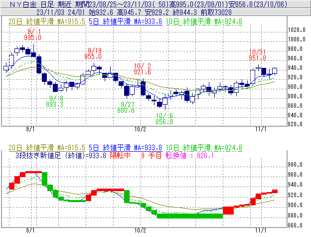This screenshot has height=237, width=311.
Task: Select the 10日 終値平滑 legend in lower chart
Action: (204, 148)
